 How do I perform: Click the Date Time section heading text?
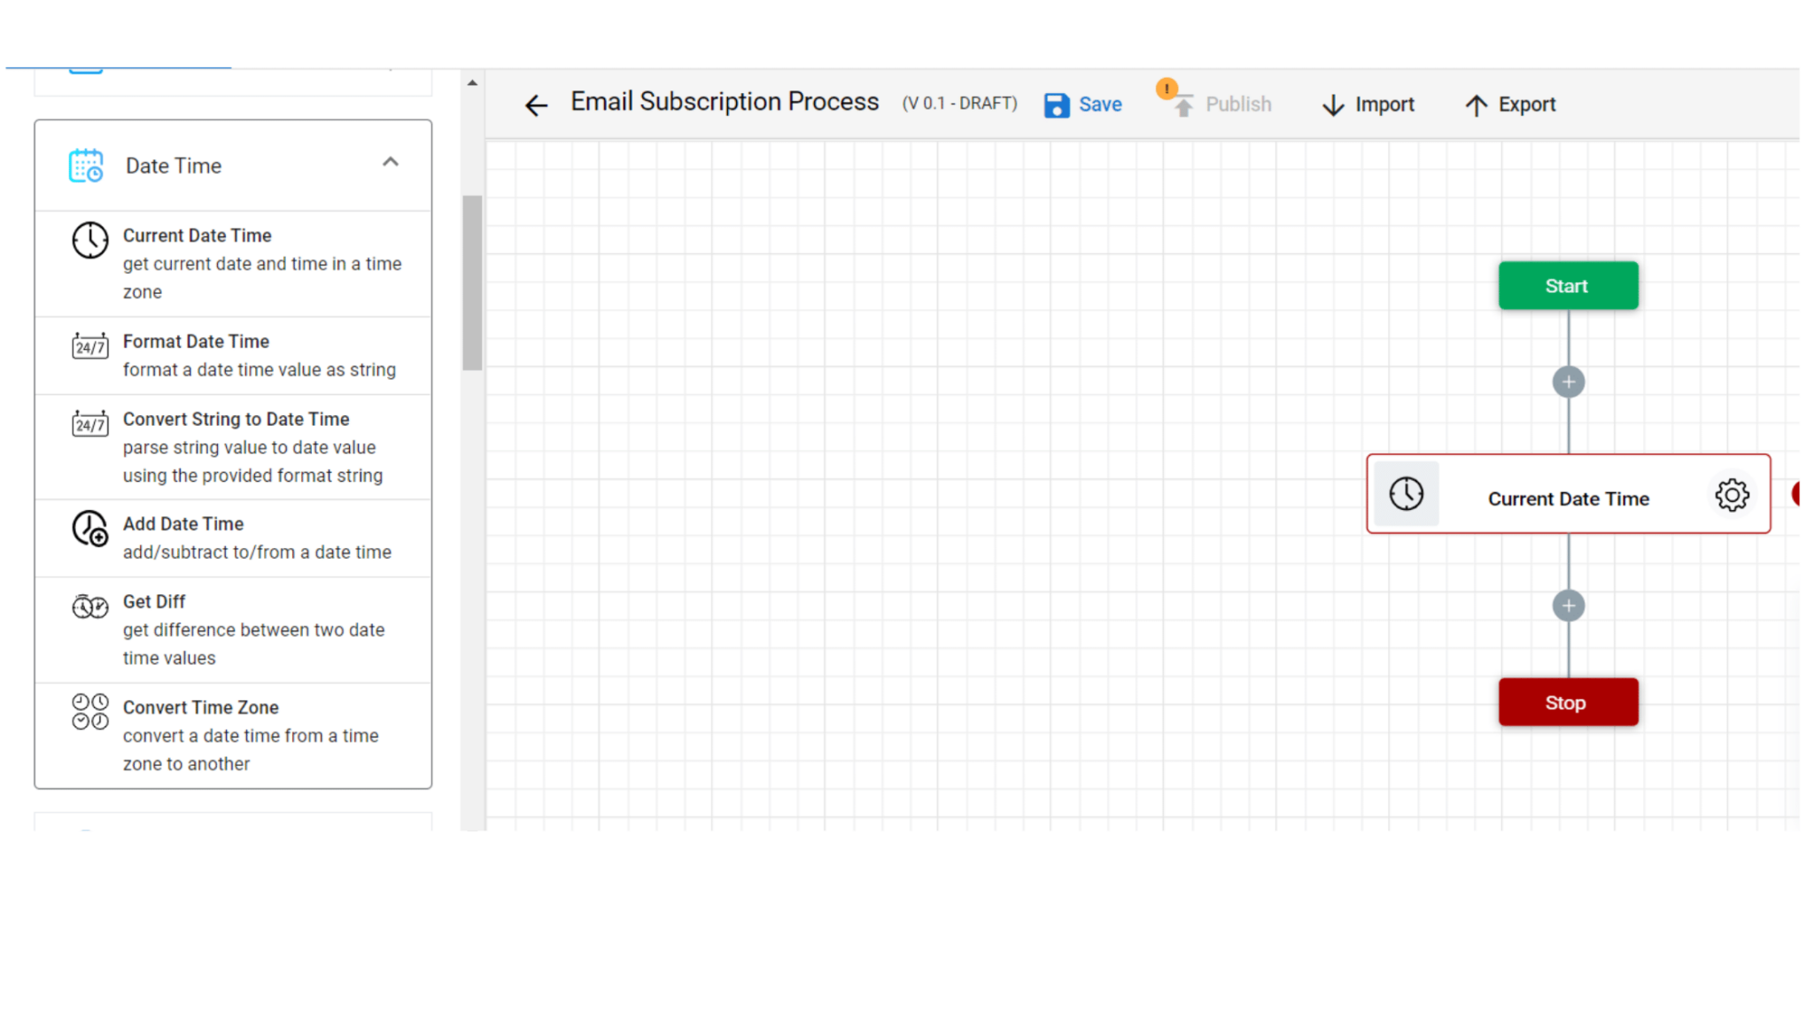point(174,166)
